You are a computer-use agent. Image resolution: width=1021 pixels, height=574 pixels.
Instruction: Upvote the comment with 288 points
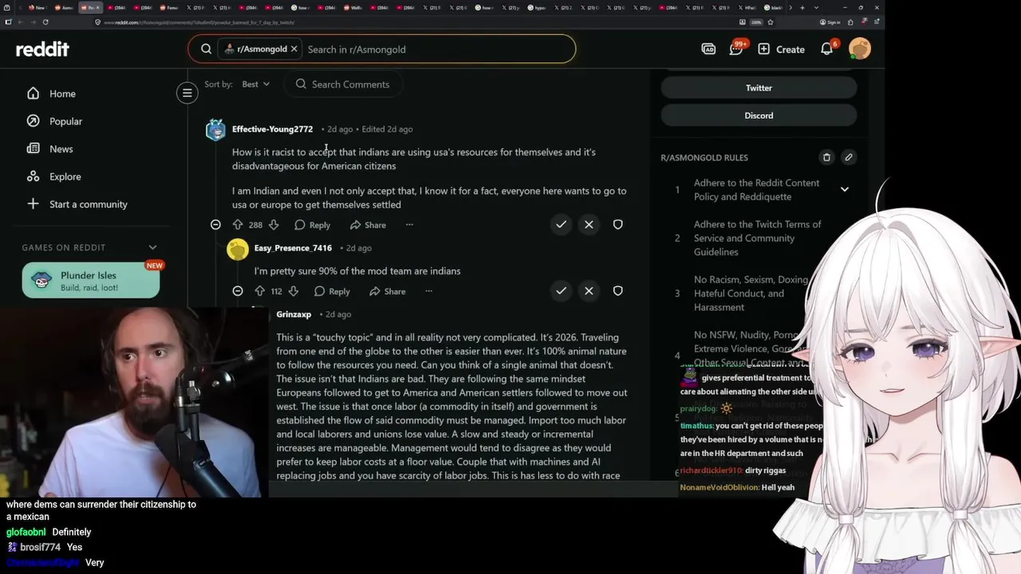pyautogui.click(x=238, y=225)
